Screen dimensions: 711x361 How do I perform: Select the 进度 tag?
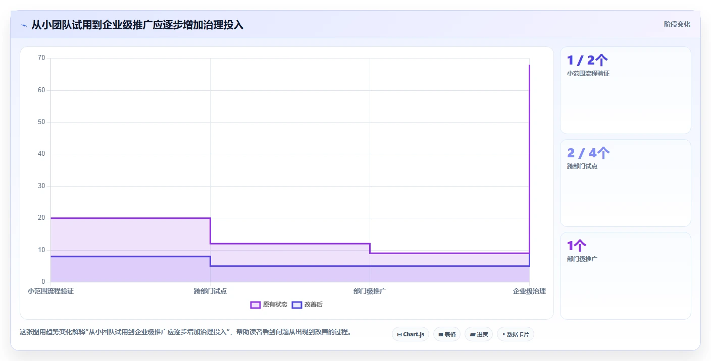(479, 334)
